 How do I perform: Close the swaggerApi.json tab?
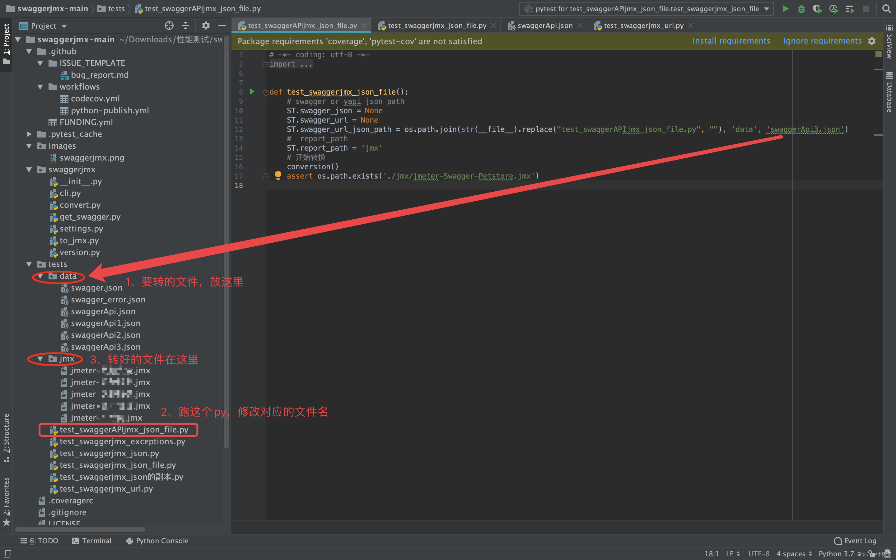tap(580, 26)
